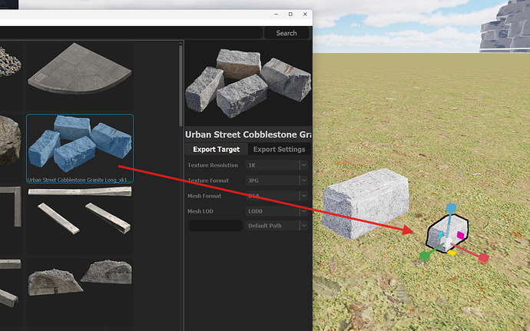This screenshot has width=530, height=331.
Task: Switch to the Export Target tab
Action: pos(216,149)
